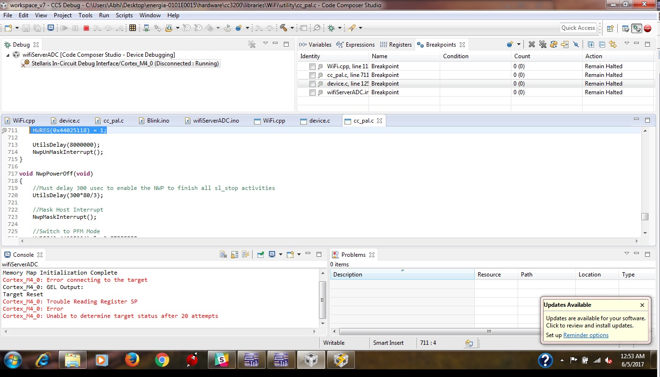Screen dimensions: 660x377
Task: Click the Suspend (pause) toolbar icon
Action: tap(76, 28)
